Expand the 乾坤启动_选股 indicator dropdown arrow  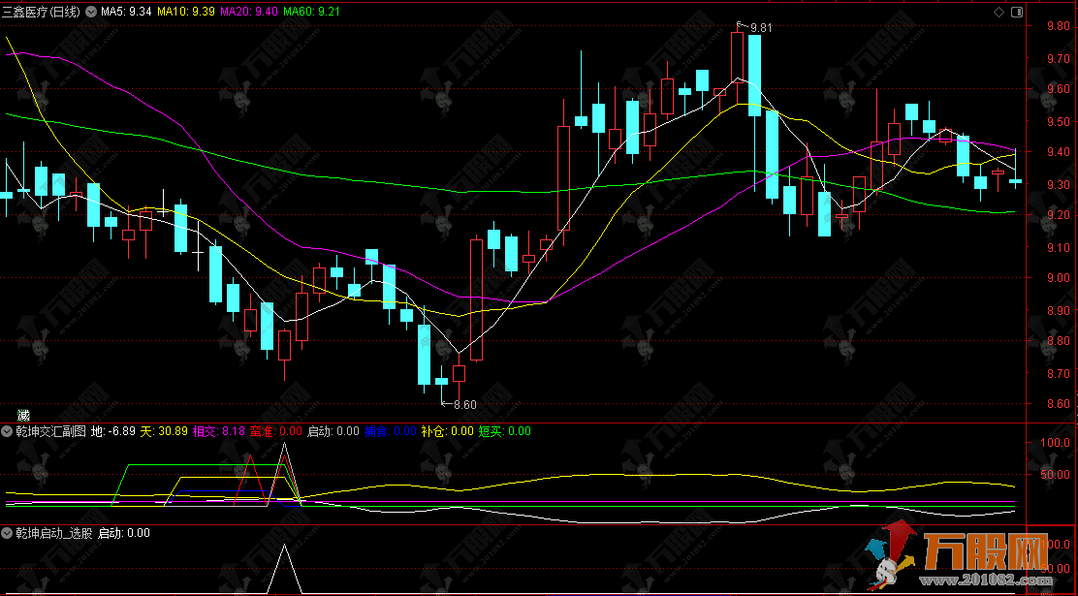pyautogui.click(x=9, y=533)
